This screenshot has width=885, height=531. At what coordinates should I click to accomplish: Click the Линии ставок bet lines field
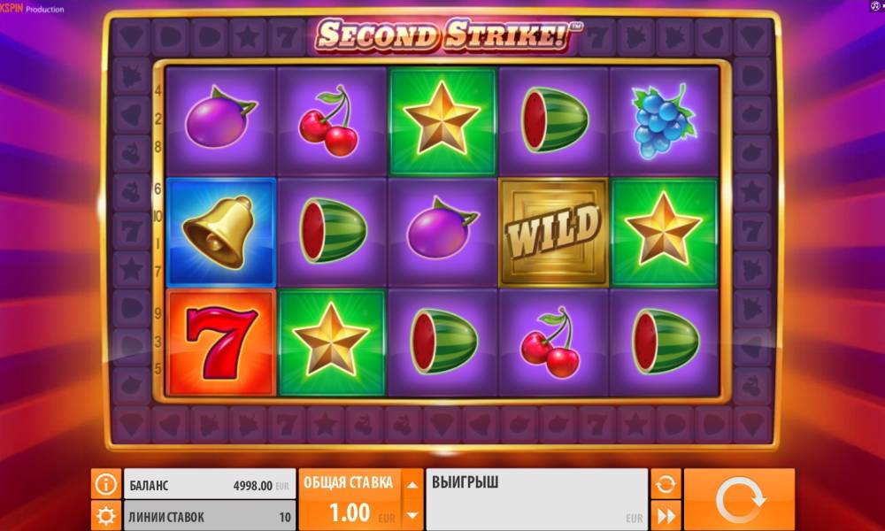pos(210,516)
